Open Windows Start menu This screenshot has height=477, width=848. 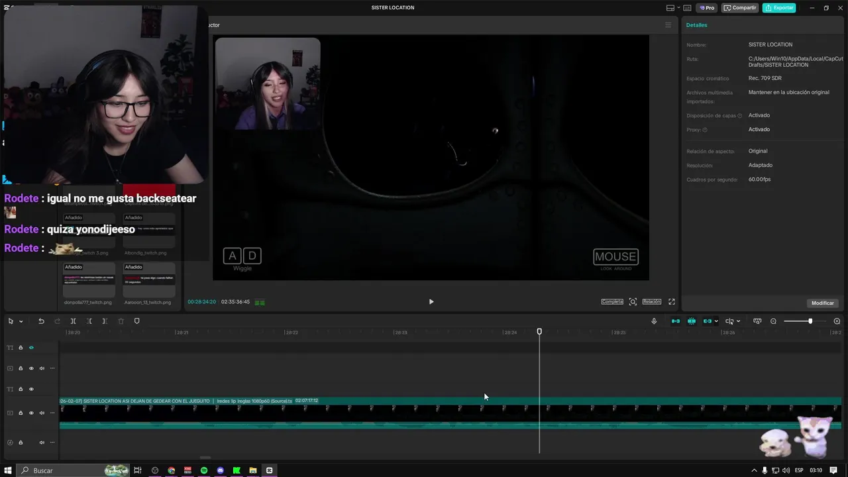(x=9, y=470)
